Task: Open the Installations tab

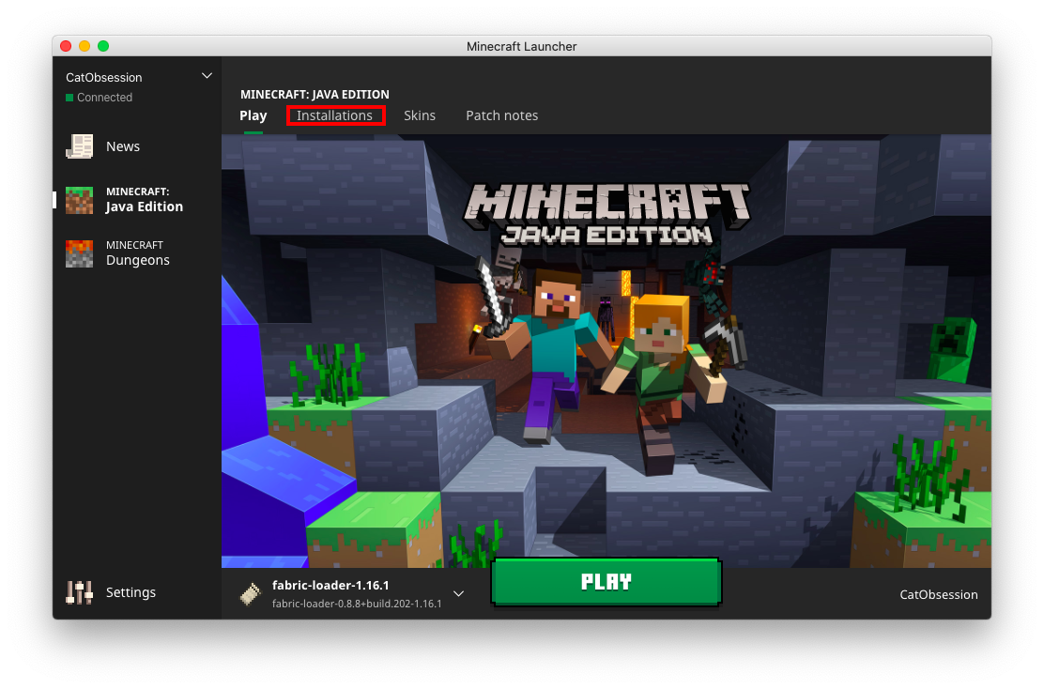Action: (x=335, y=115)
